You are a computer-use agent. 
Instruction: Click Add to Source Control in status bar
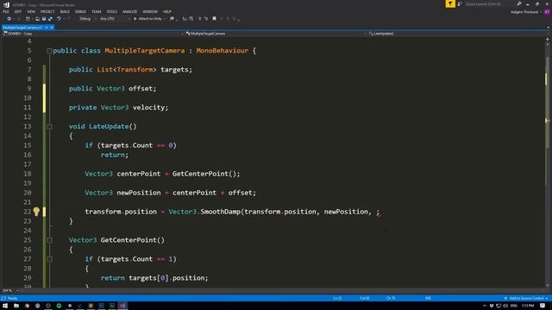[526, 298]
